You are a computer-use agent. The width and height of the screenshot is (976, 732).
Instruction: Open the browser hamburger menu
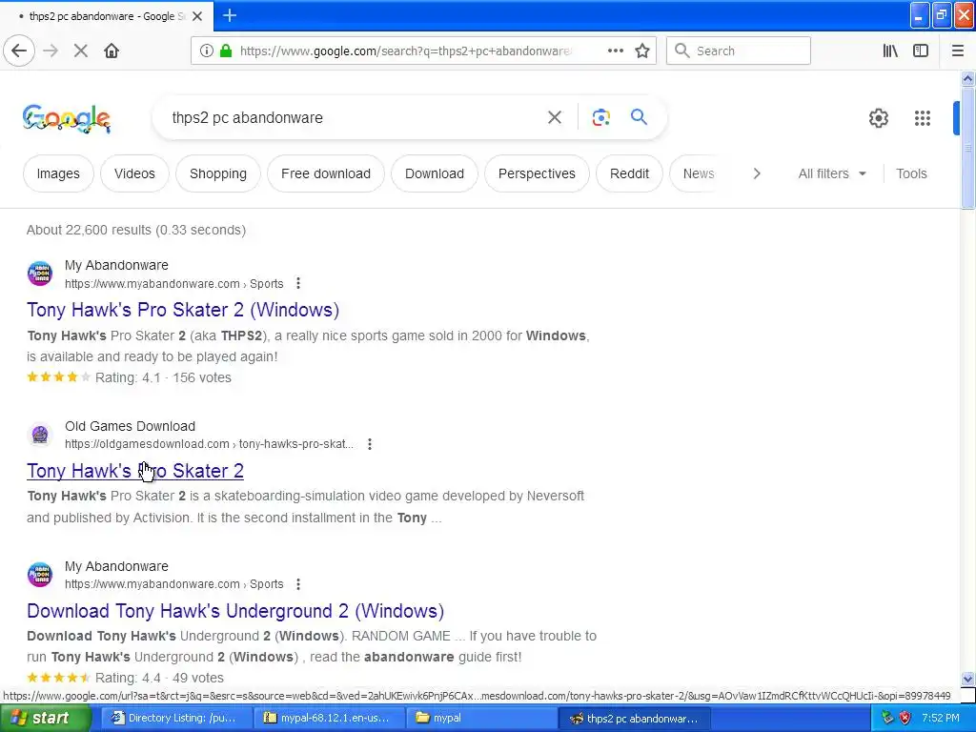(x=958, y=51)
